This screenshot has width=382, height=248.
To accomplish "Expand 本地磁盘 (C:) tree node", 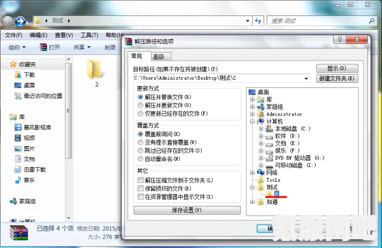I will coord(261,129).
